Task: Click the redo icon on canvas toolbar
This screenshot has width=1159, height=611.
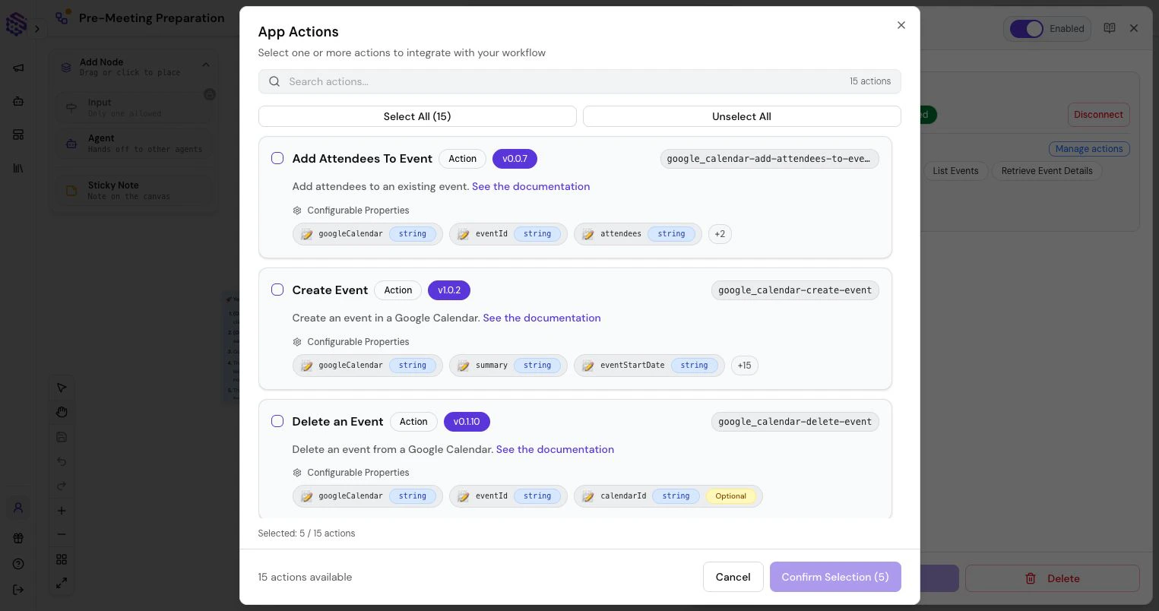Action: click(x=62, y=486)
